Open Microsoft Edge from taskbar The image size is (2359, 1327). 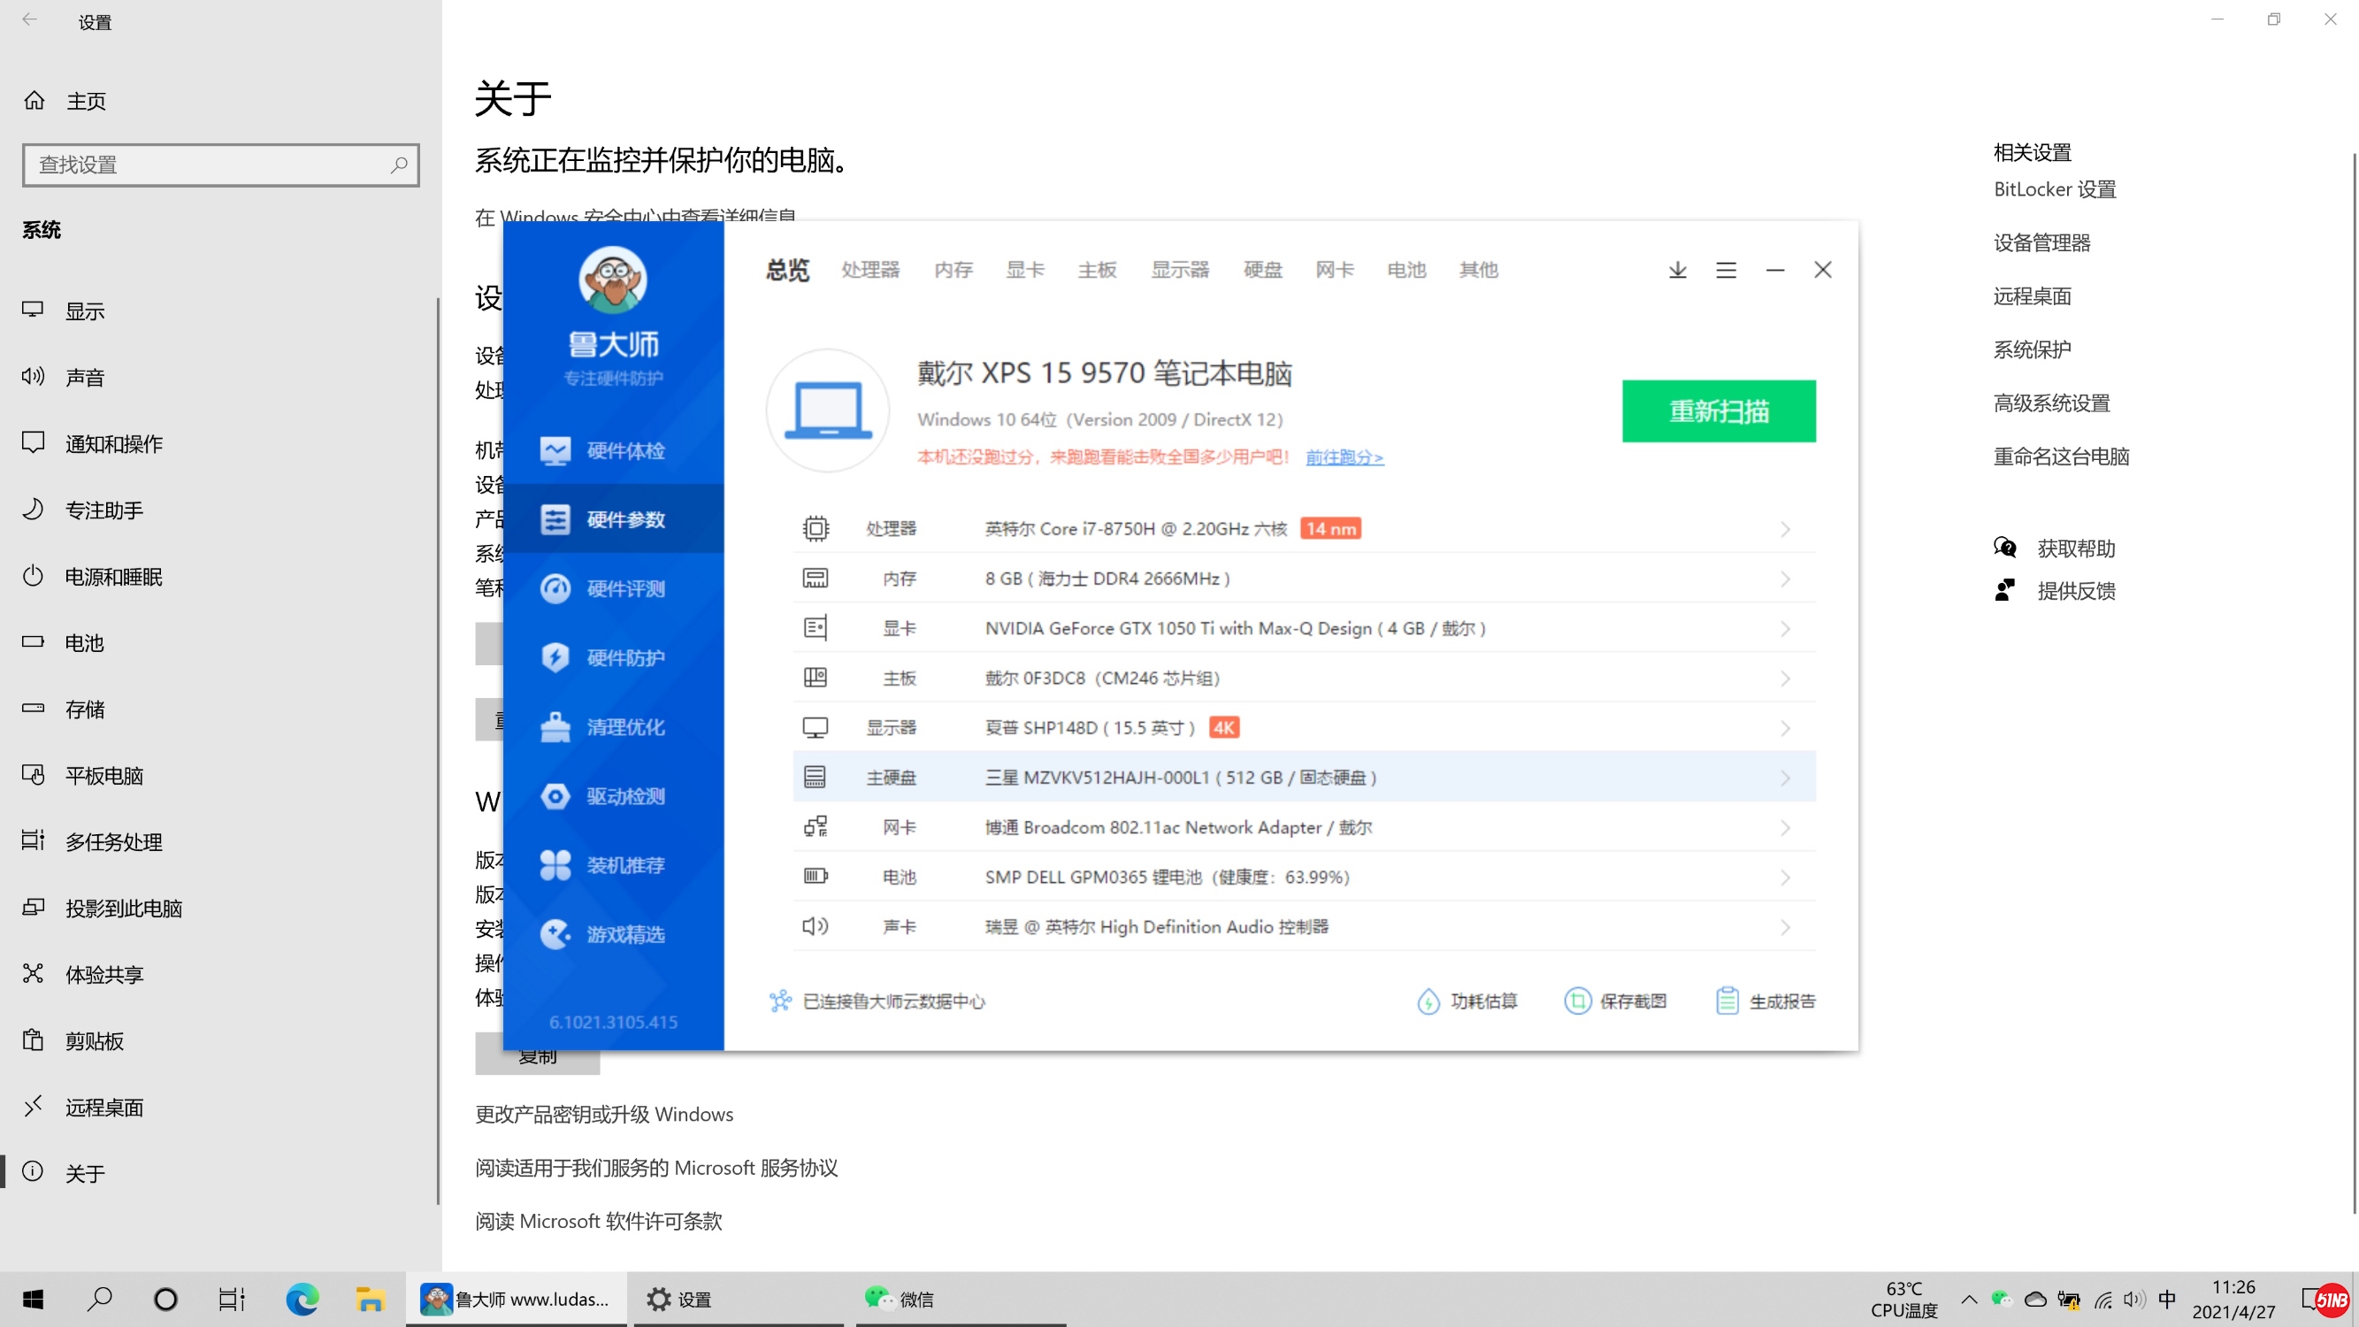click(x=302, y=1299)
